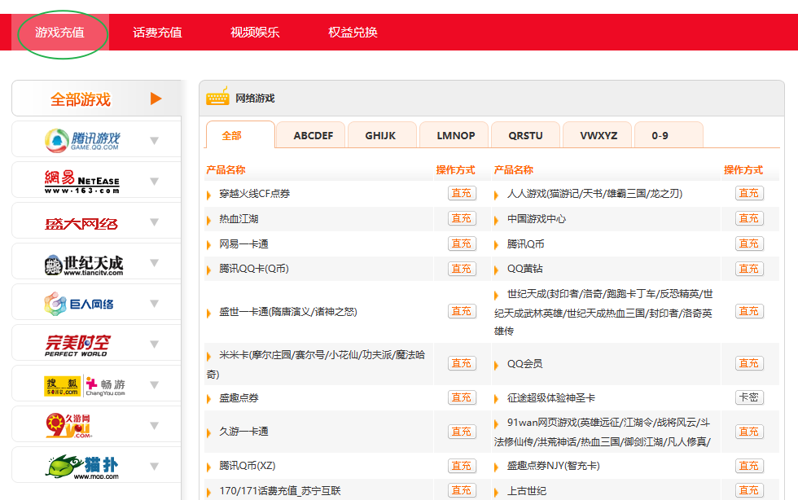Expand the 搜狐畅游 category arrow
Image resolution: width=798 pixels, height=500 pixels.
click(155, 385)
